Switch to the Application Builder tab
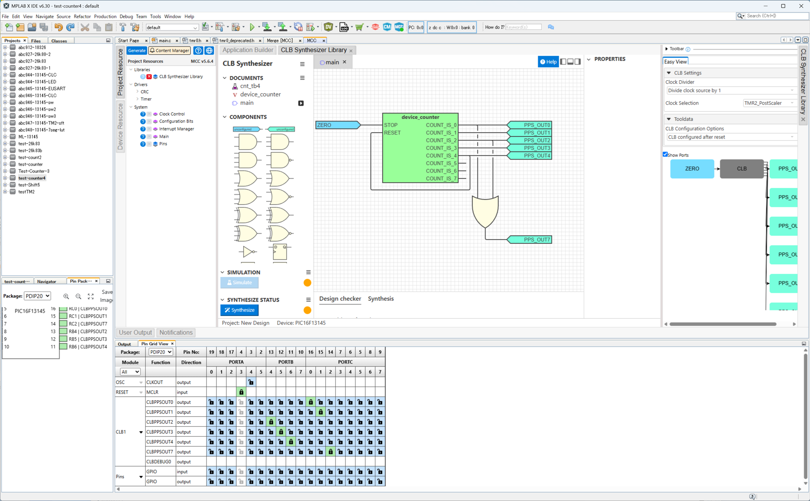Image resolution: width=810 pixels, height=501 pixels. click(x=248, y=50)
